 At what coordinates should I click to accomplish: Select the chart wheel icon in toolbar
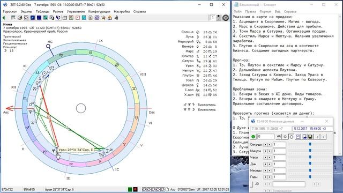point(26,18)
